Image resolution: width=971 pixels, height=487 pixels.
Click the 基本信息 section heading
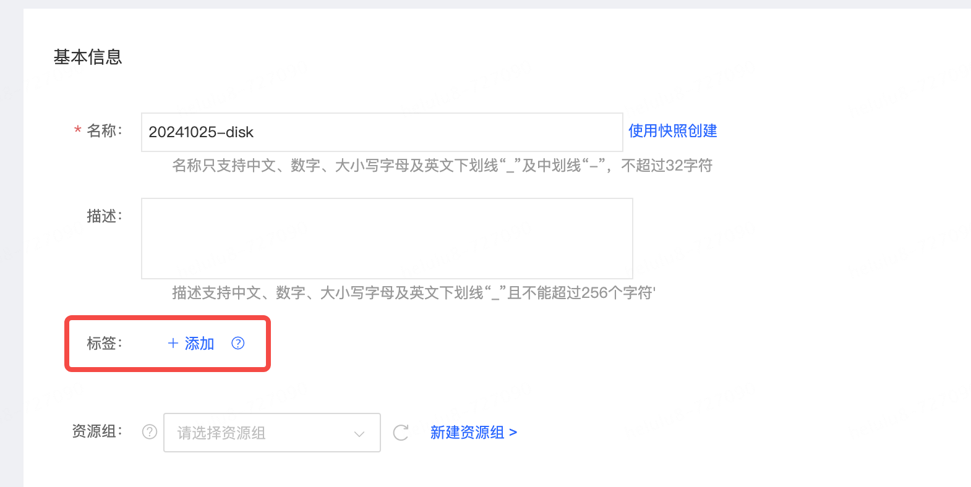(x=88, y=57)
